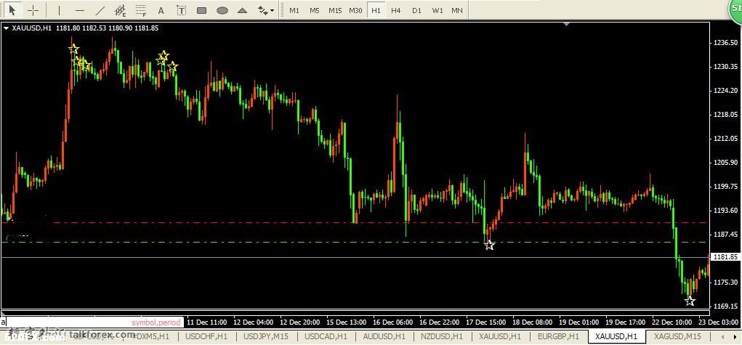This screenshot has width=742, height=345.
Task: Select the white star at the 22 Dec bottom
Action: (690, 301)
